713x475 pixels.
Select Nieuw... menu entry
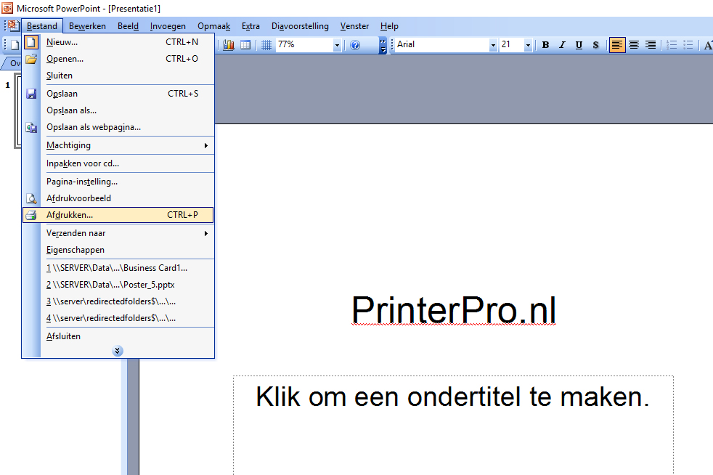coord(118,42)
